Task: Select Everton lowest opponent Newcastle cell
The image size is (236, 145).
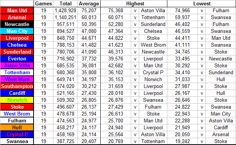Action: (x=221, y=59)
